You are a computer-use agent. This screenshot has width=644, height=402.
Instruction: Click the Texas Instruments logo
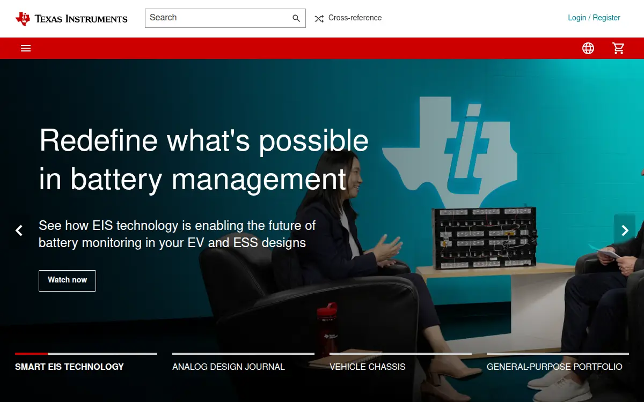(x=71, y=19)
